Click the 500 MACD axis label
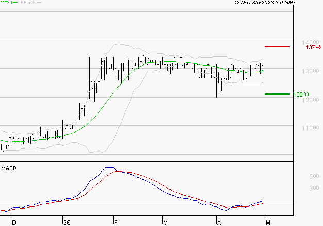The height and width of the screenshot is (226, 323). [x=314, y=176]
